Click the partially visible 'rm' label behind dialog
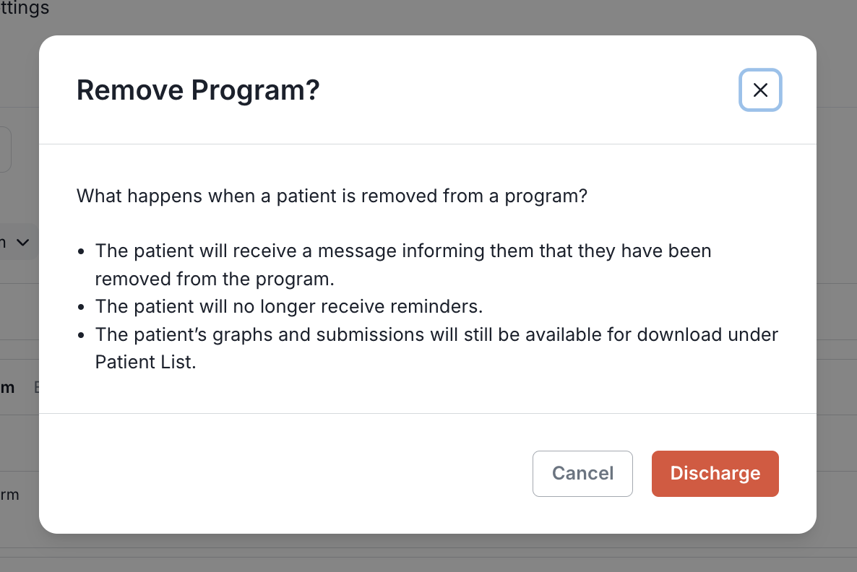The width and height of the screenshot is (857, 572). coord(11,495)
